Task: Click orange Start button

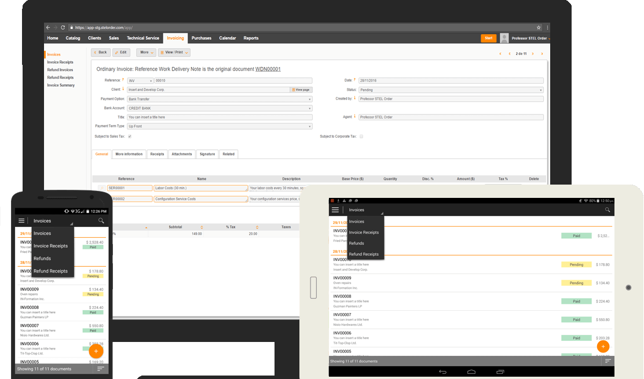Action: tap(488, 38)
